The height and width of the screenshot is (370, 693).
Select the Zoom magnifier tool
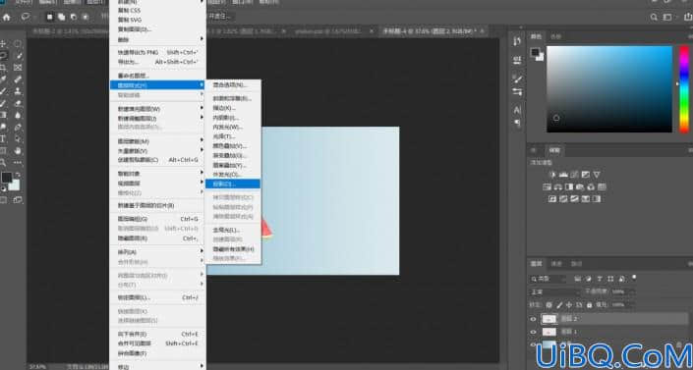pyautogui.click(x=3, y=163)
